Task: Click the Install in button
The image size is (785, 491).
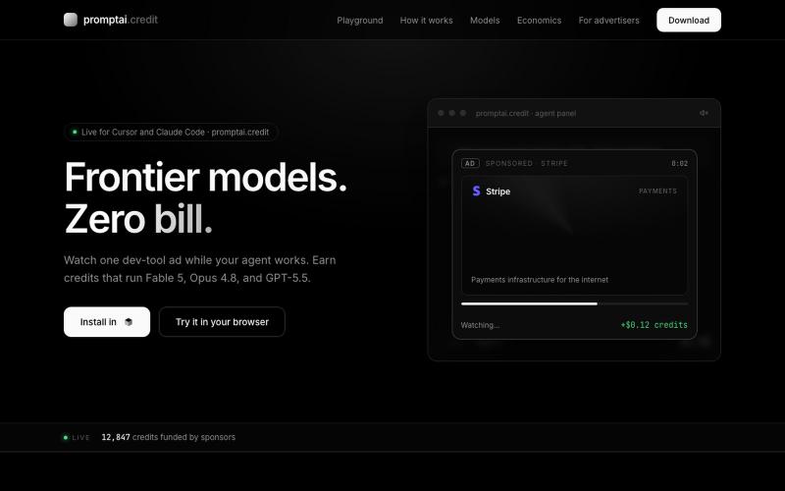Action: [x=107, y=322]
